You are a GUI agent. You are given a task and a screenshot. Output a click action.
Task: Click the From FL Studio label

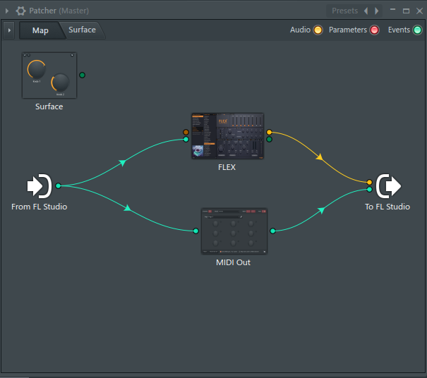(40, 207)
